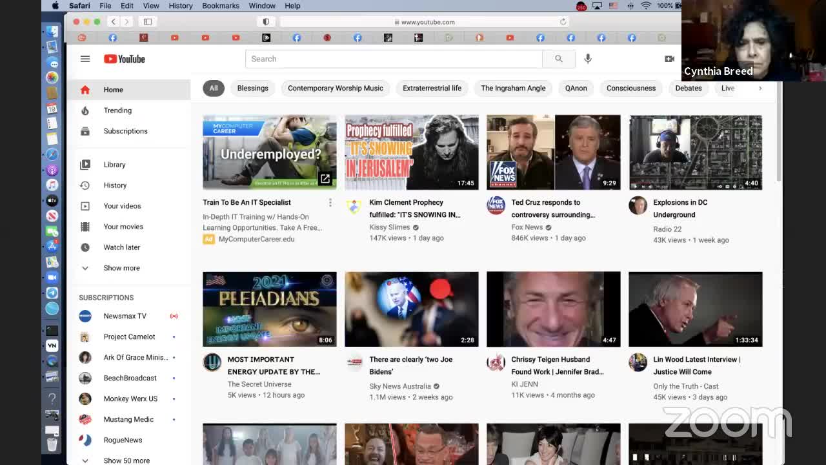Open Trending in the sidebar
Viewport: 826px width, 465px height.
(129, 110)
